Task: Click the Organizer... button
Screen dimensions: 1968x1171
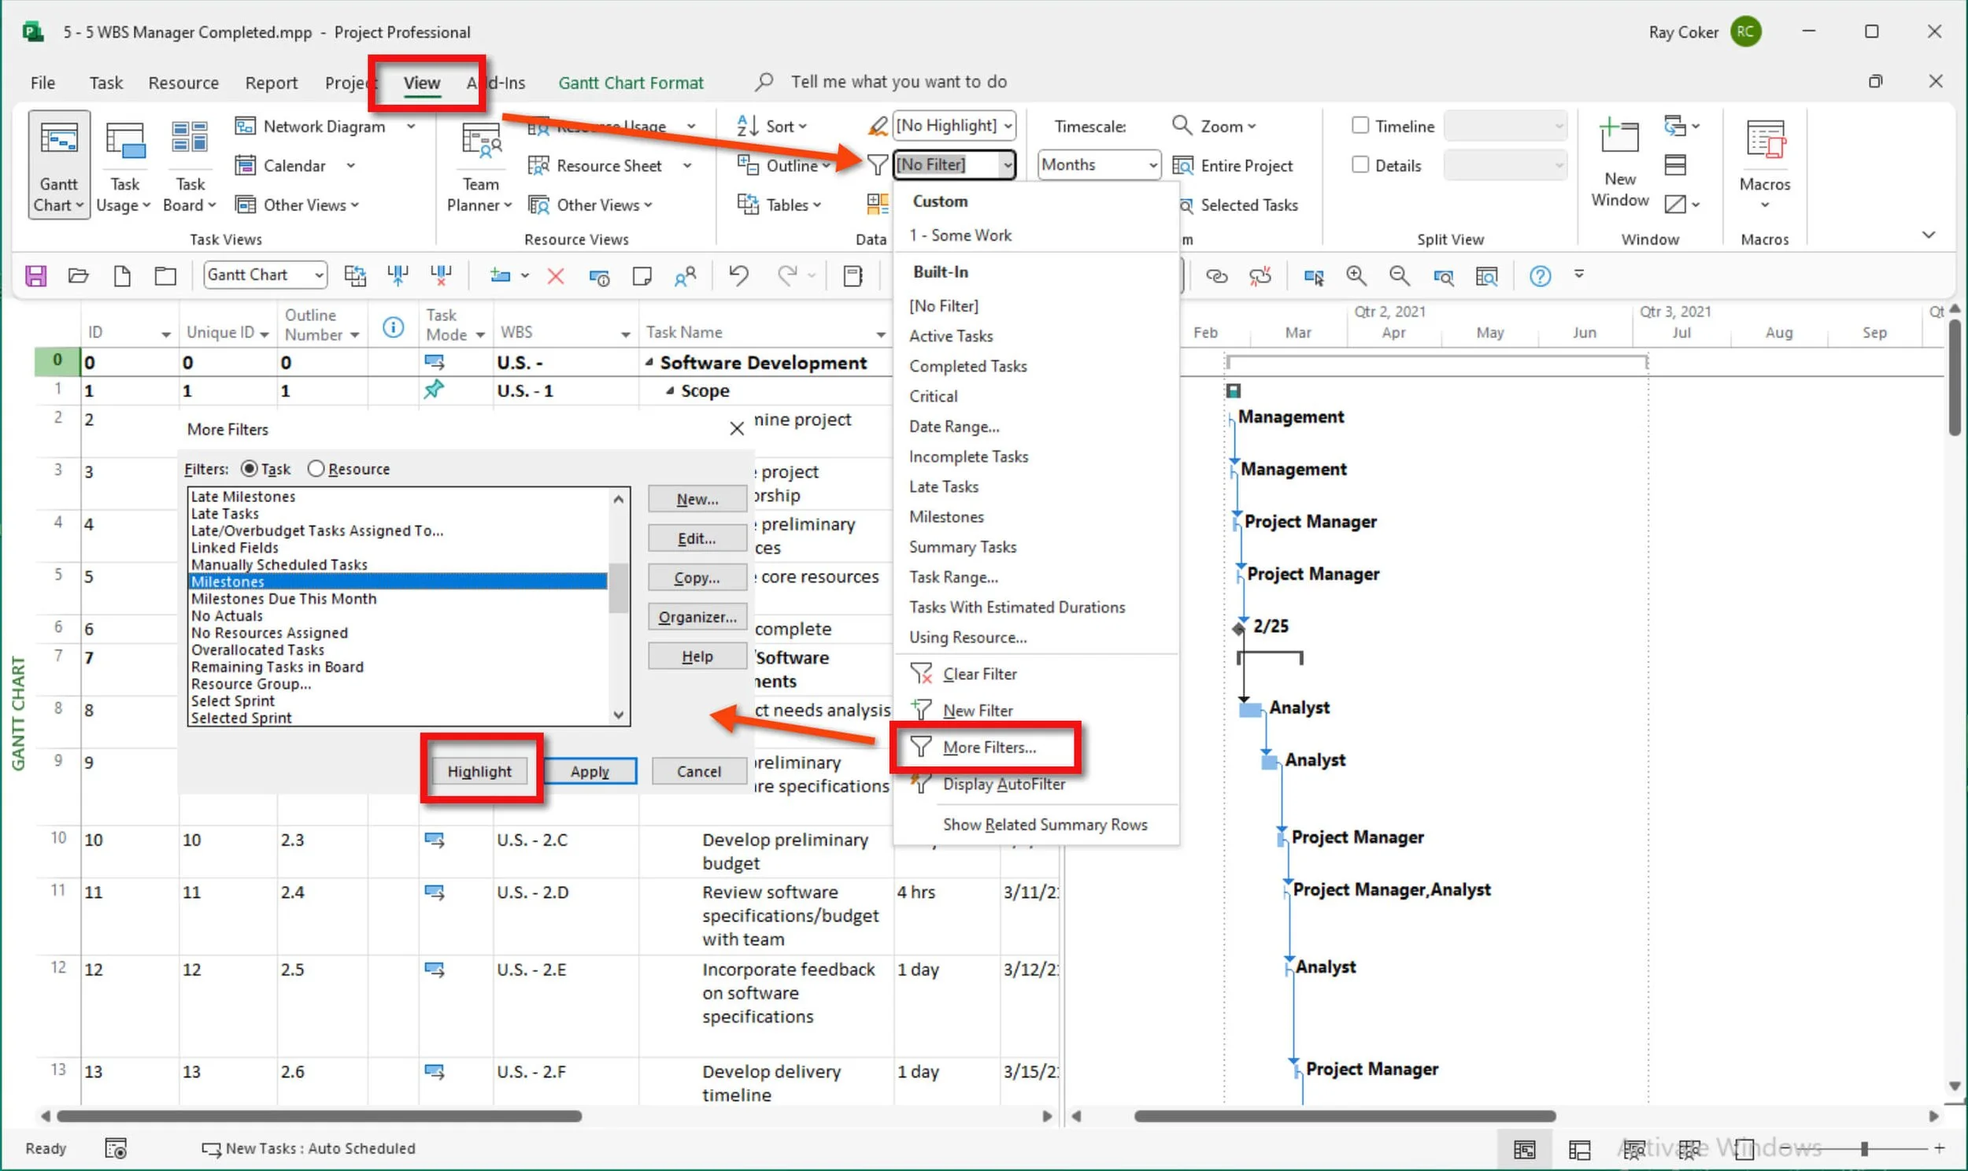Action: 697,617
